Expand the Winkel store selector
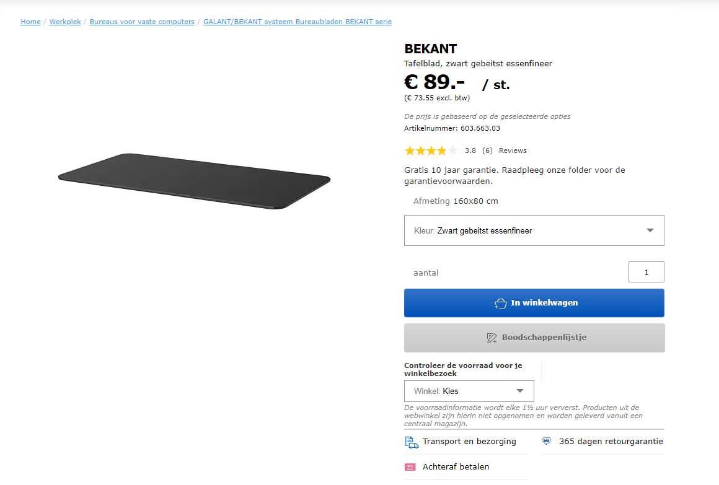This screenshot has width=719, height=485. tap(469, 391)
